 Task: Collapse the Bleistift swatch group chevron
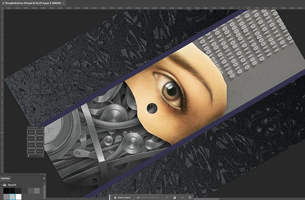[1, 185]
